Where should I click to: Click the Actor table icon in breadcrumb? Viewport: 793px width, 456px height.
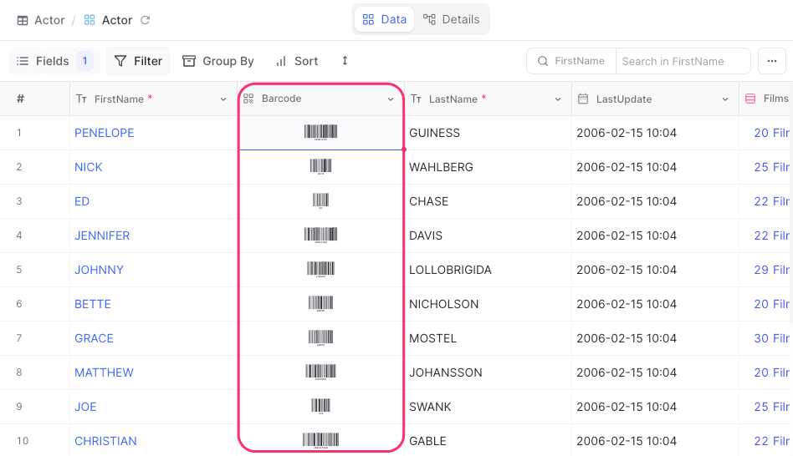pyautogui.click(x=23, y=20)
